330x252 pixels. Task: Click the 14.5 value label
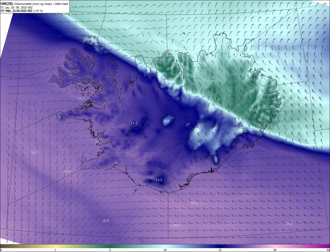coord(159,180)
